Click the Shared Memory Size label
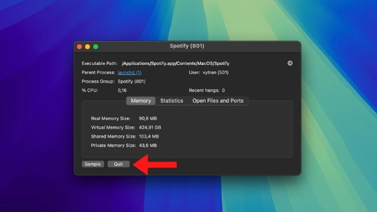 114,137
